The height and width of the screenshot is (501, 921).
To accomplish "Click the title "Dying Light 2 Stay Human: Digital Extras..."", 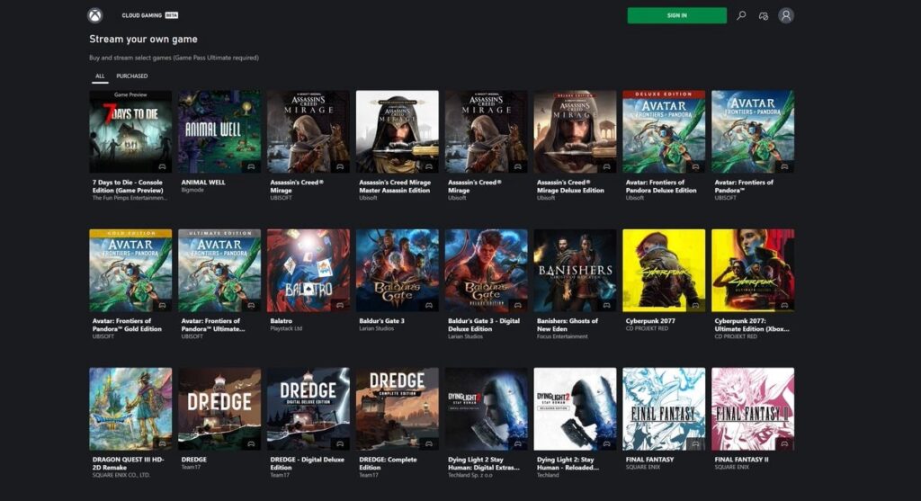I will point(483,463).
